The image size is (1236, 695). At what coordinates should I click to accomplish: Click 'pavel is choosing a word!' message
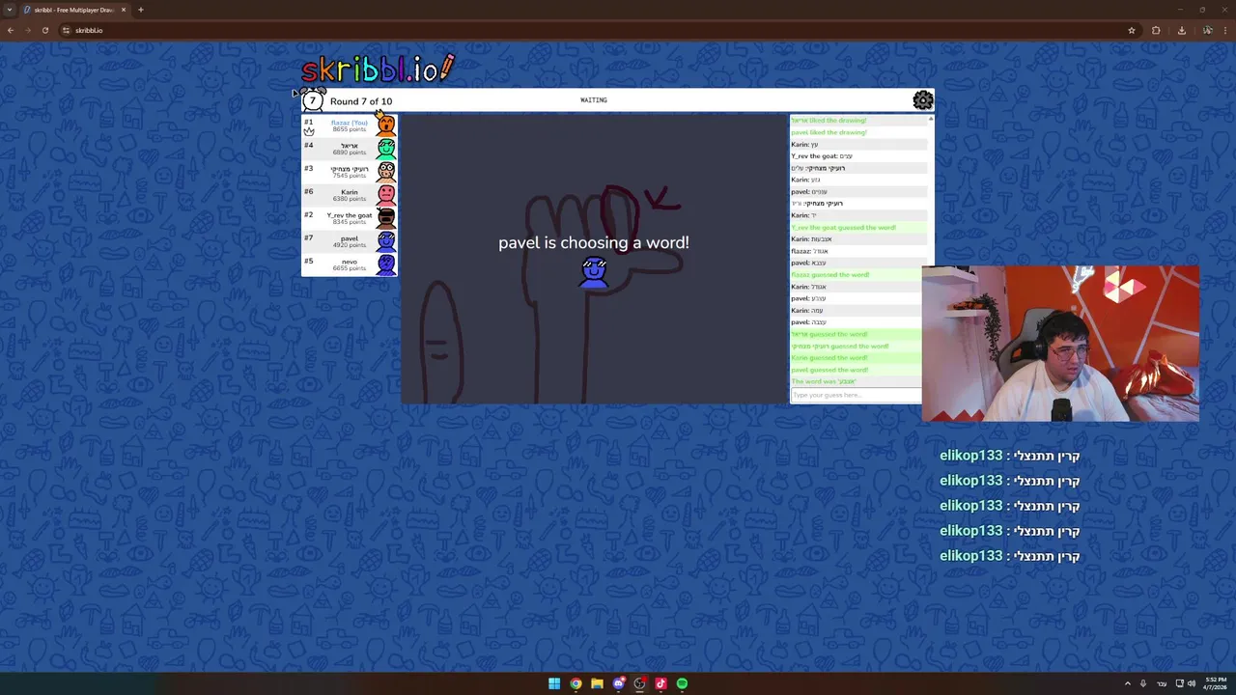click(594, 243)
